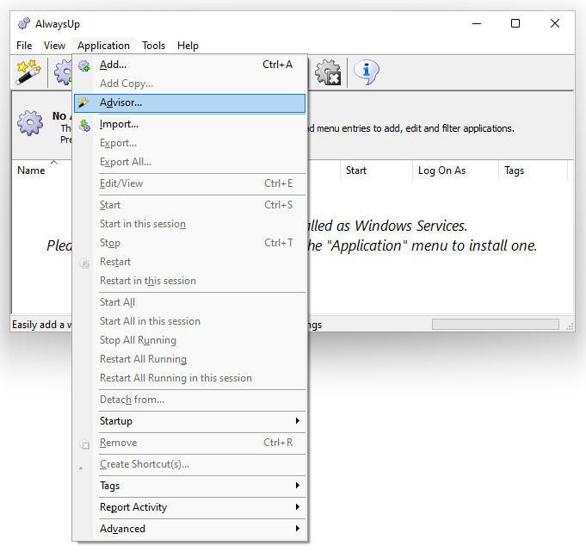Open the About info bubble toolbar icon
This screenshot has height=552, width=586.
(x=367, y=71)
